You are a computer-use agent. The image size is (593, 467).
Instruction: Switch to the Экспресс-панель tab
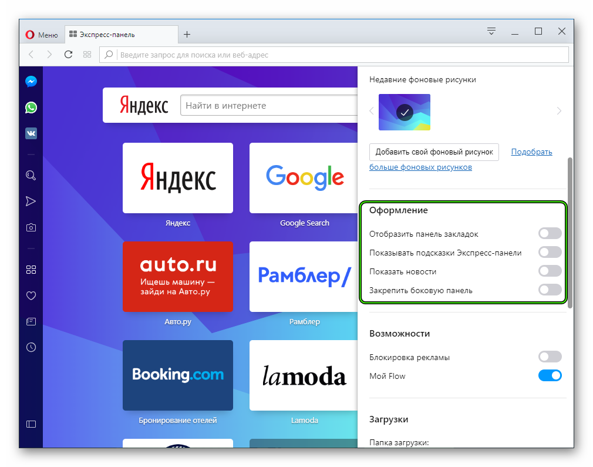point(121,35)
